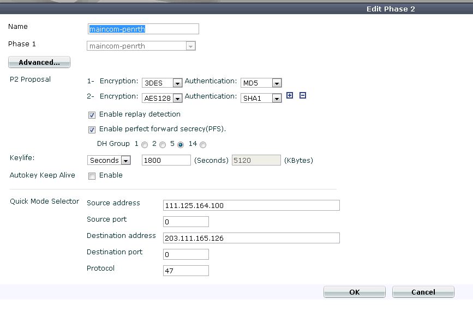The image size is (473, 318).
Task: Select DH Group 5 radio button
Action: click(181, 145)
